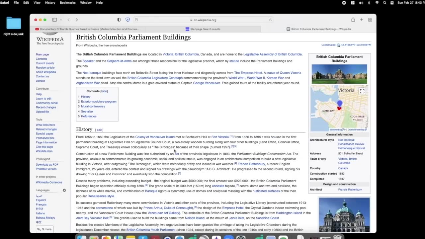Open the coordinates link at top right
The height and width of the screenshot is (239, 425).
coord(356,45)
